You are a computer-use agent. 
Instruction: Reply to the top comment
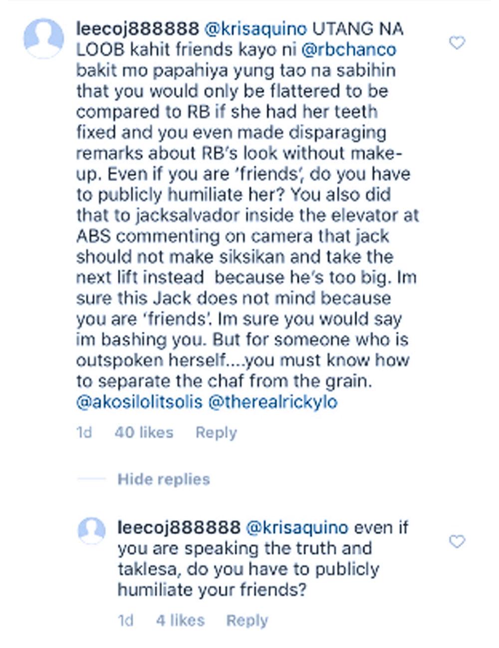[x=216, y=432]
